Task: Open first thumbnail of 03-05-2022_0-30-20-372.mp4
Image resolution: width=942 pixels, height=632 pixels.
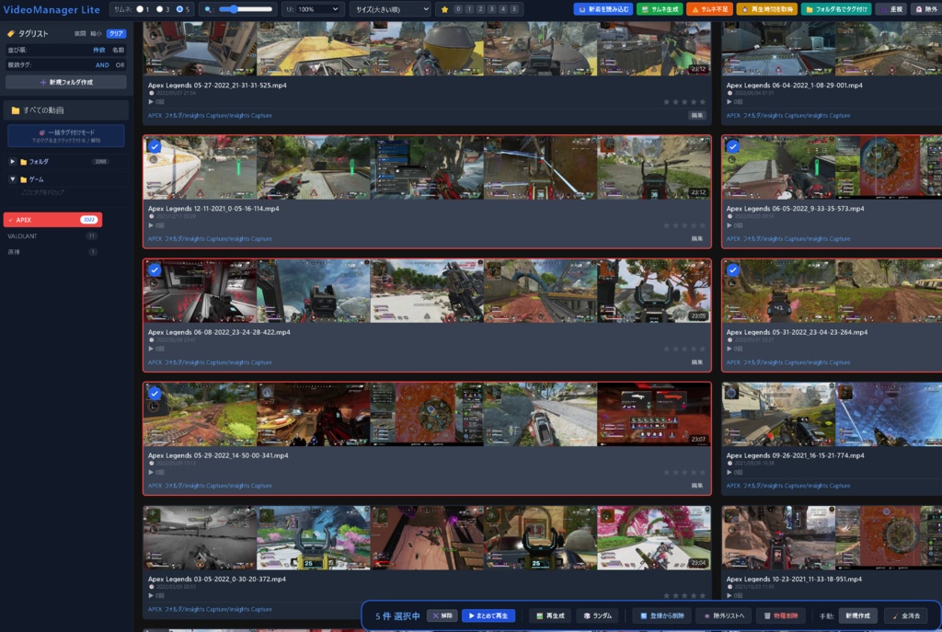Action: point(200,537)
